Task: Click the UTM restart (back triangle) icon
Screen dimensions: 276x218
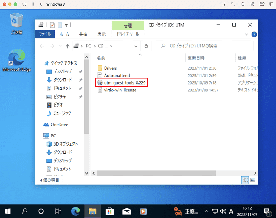Action: (41, 4)
